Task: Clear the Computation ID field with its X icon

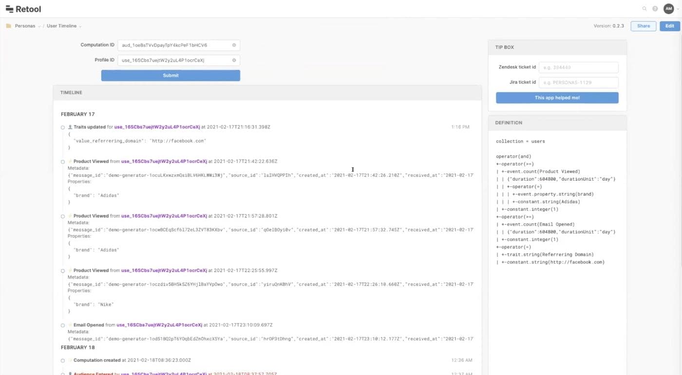Action: 234,45
